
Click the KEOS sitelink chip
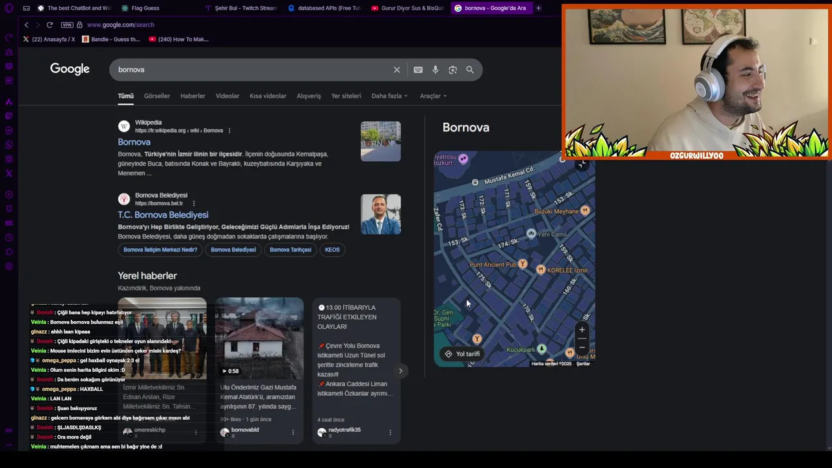click(x=332, y=250)
